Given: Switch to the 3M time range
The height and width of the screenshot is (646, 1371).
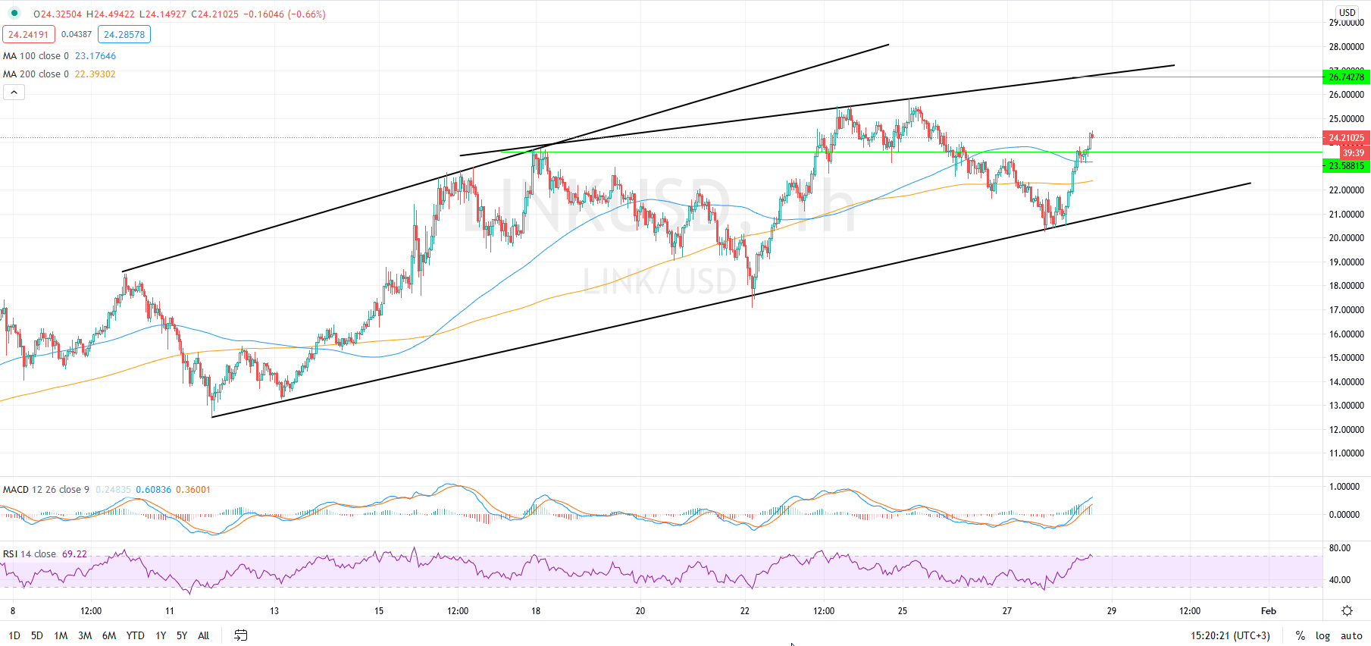Looking at the screenshot, I should point(85,635).
